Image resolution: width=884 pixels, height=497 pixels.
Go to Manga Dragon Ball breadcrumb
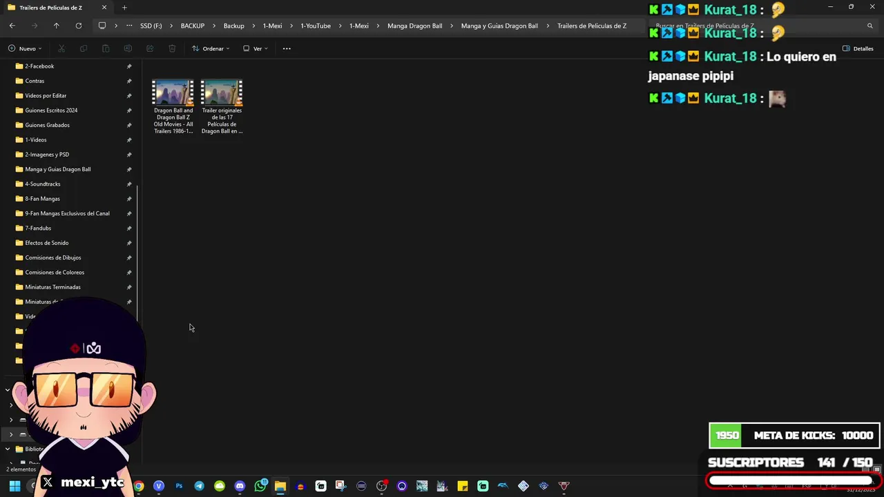[415, 26]
